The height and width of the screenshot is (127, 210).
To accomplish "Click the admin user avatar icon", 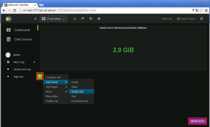I will click(8, 55).
